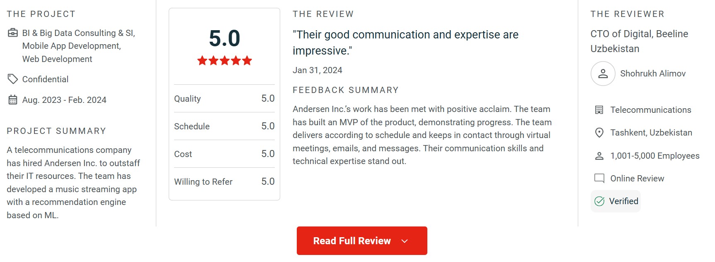Click the Quality score row
Screen dimensions: 715x262
pos(224,98)
